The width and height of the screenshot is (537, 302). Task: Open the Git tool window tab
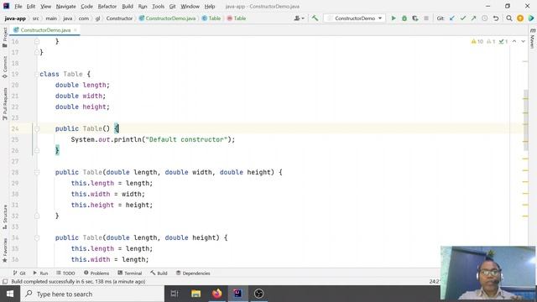(19, 273)
